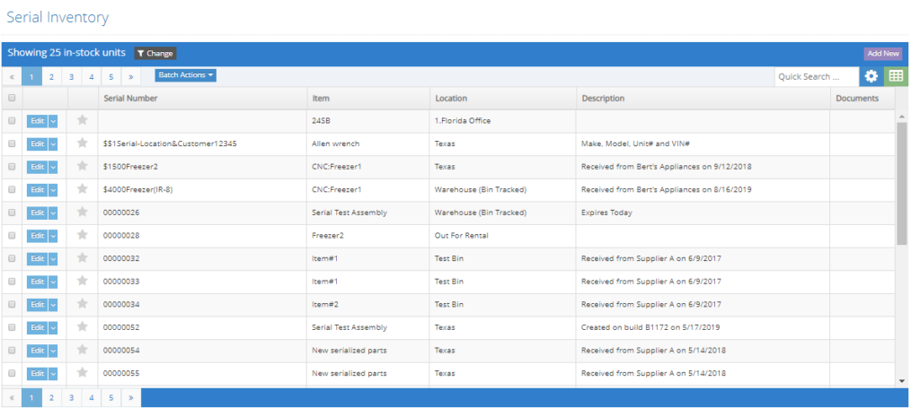Expand Edit dropdown arrow for 24SB row
Viewport: 920px width, 408px height.
point(53,120)
